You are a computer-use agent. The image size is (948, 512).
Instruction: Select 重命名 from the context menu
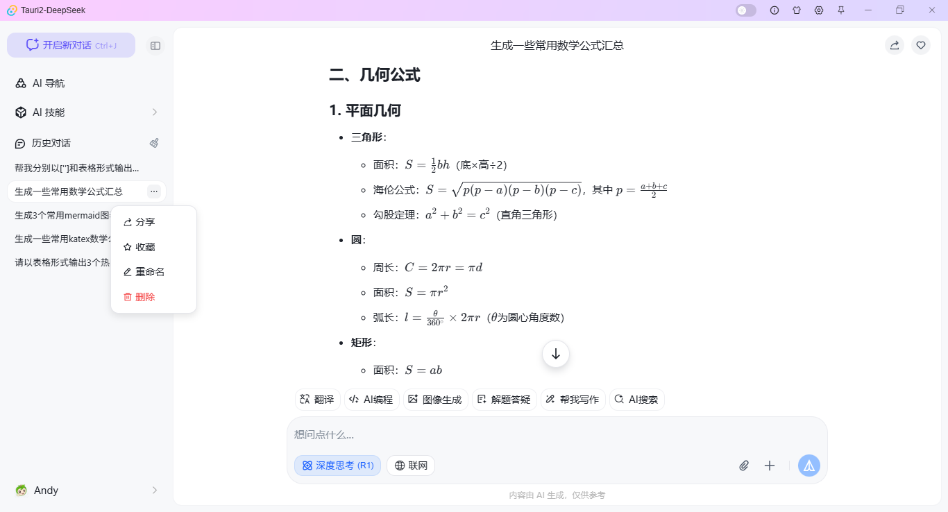coord(150,272)
